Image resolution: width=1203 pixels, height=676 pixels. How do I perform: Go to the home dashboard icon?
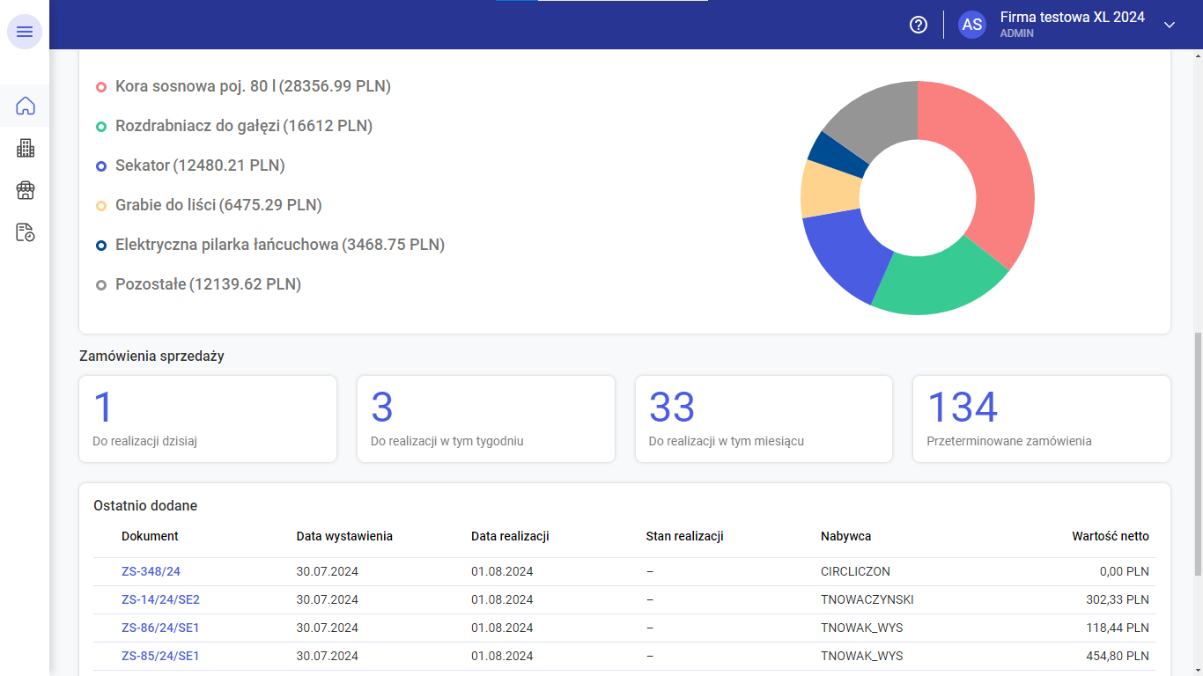pos(26,107)
